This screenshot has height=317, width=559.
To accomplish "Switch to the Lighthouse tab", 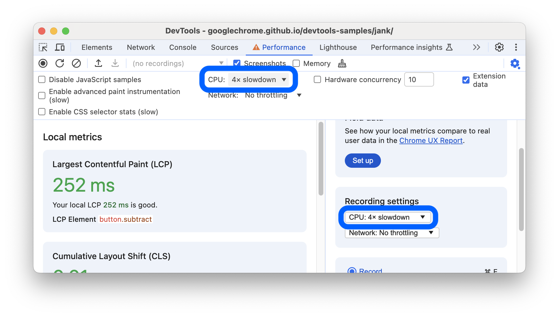I will click(338, 47).
